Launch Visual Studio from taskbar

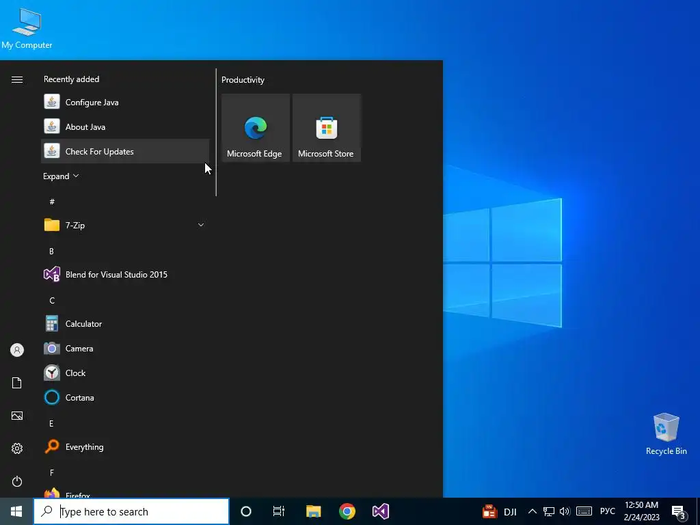pyautogui.click(x=381, y=511)
